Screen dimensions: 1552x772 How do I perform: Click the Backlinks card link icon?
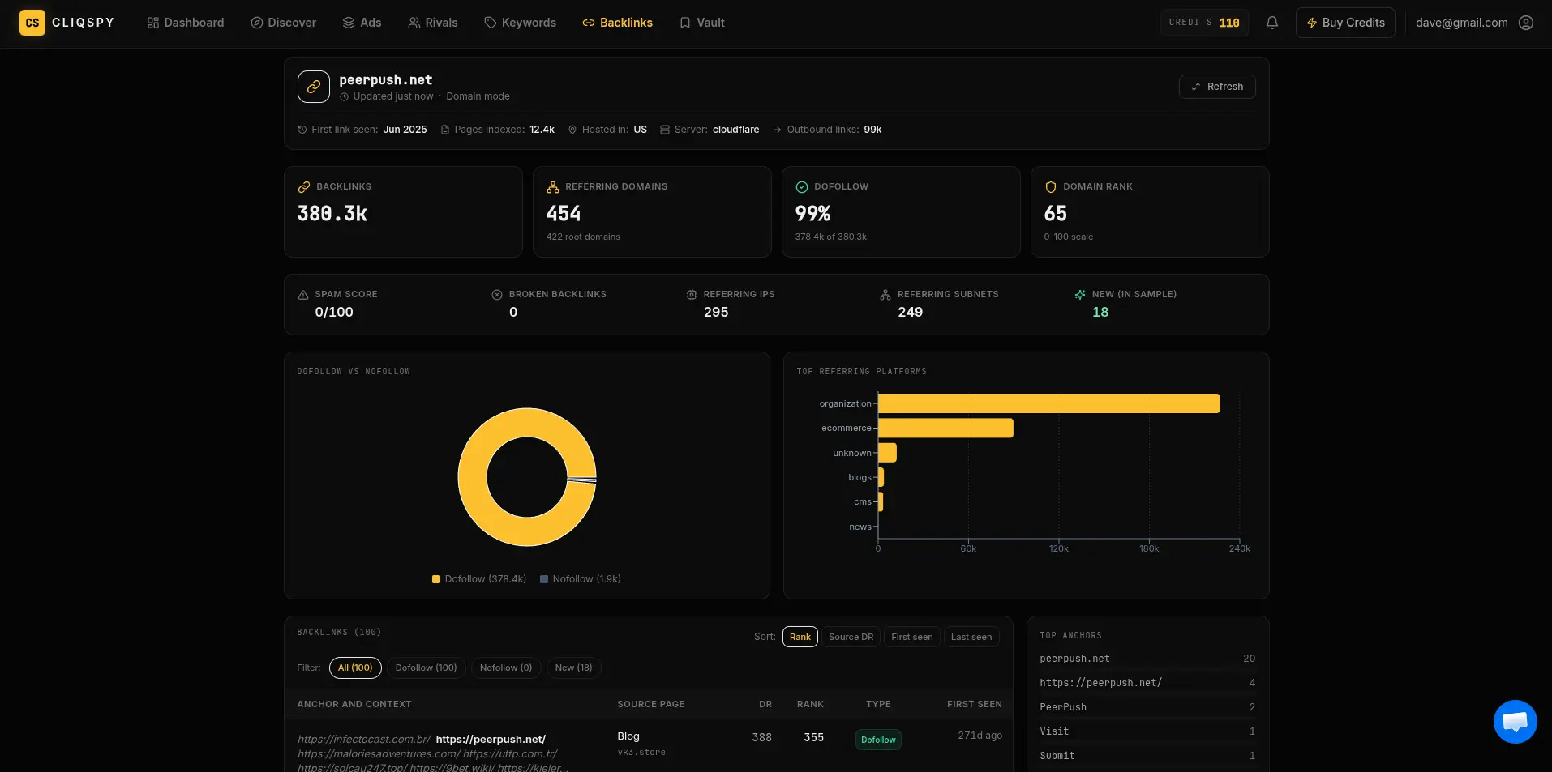tap(304, 187)
